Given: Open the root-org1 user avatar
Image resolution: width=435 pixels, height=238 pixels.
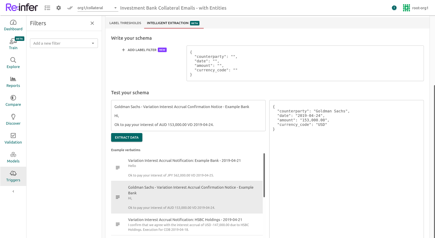Looking at the screenshot, I should click(x=406, y=8).
